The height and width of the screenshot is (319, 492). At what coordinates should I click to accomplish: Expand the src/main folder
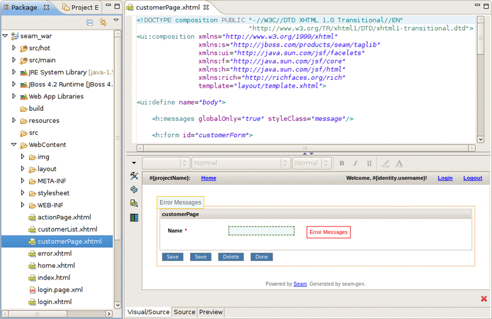[14, 60]
